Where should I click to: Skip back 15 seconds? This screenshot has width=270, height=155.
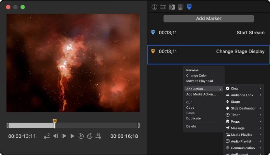pos(81,136)
